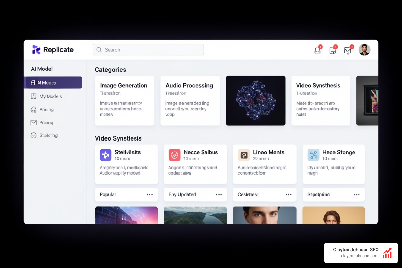Click the Hece Stonge network icon
This screenshot has width=402, height=268.
[313, 155]
